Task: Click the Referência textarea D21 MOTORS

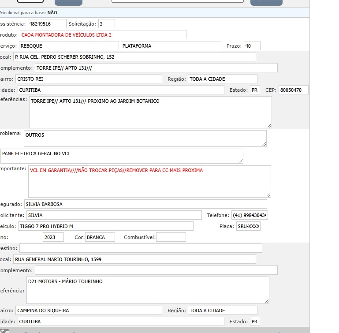Action: tap(148, 290)
